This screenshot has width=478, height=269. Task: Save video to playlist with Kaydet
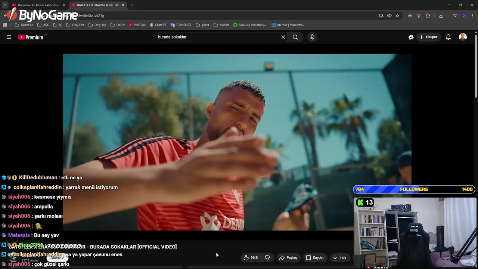(x=315, y=258)
